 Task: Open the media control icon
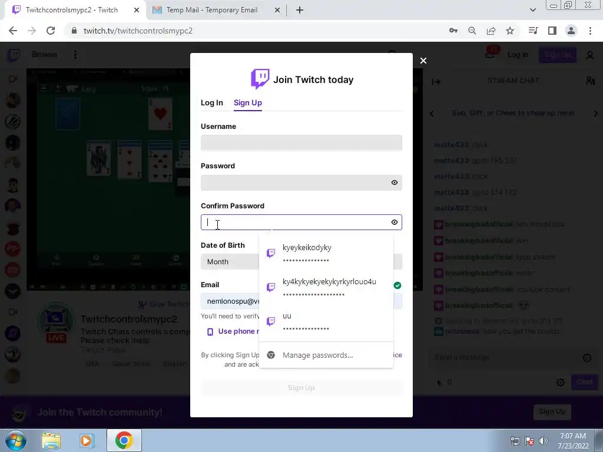tap(533, 31)
